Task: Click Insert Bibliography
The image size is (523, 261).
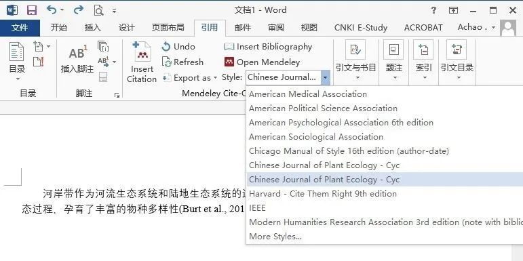Action: 268,46
